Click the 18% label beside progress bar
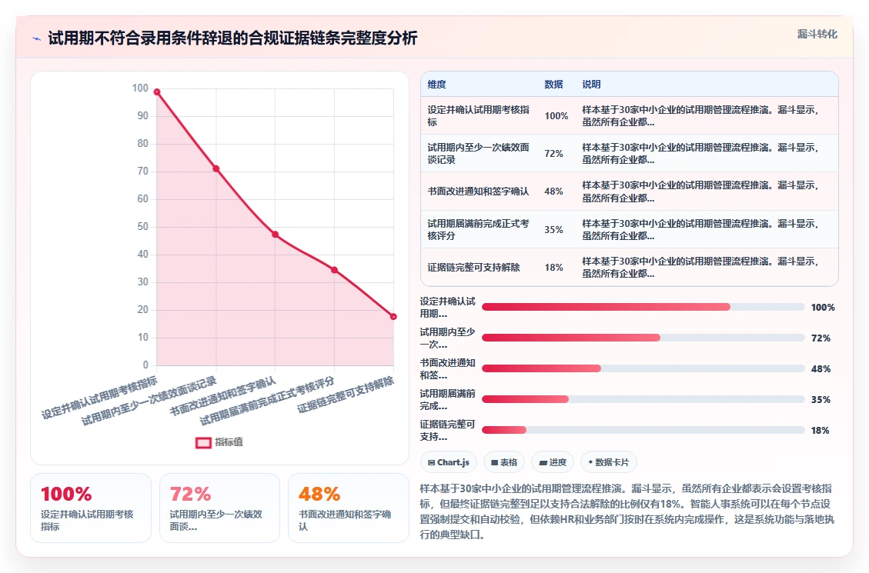Screen dimensions: 869x573 (821, 430)
